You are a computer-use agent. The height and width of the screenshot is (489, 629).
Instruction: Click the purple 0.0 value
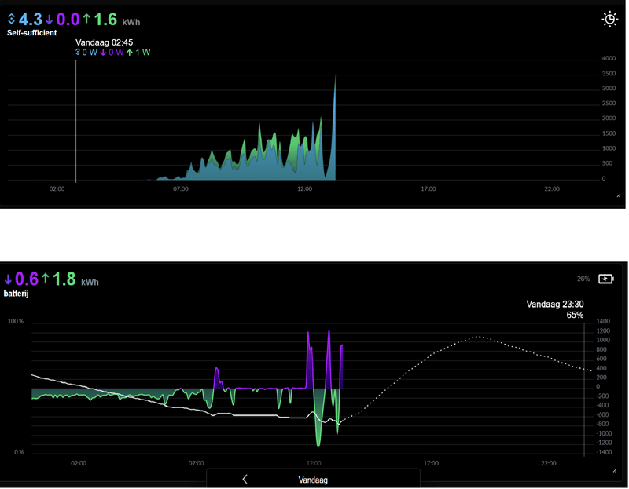(68, 19)
